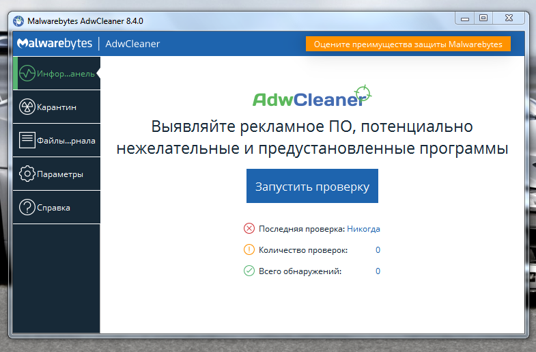The height and width of the screenshot is (352, 536).
Task: Click the Справка question mark icon
Action: (x=27, y=207)
